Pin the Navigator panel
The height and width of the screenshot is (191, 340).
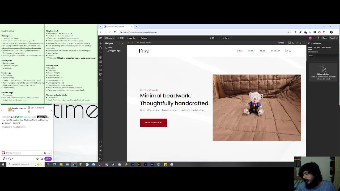coord(123,43)
